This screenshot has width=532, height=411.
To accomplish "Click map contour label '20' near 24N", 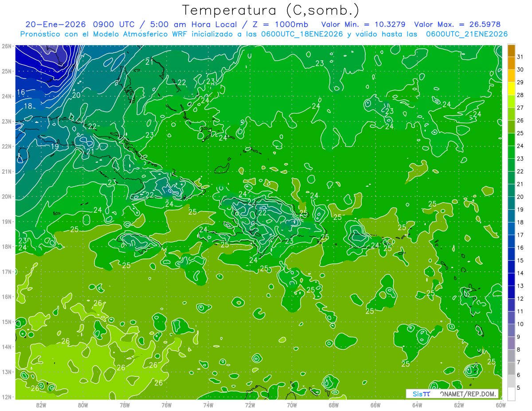I will (76, 95).
